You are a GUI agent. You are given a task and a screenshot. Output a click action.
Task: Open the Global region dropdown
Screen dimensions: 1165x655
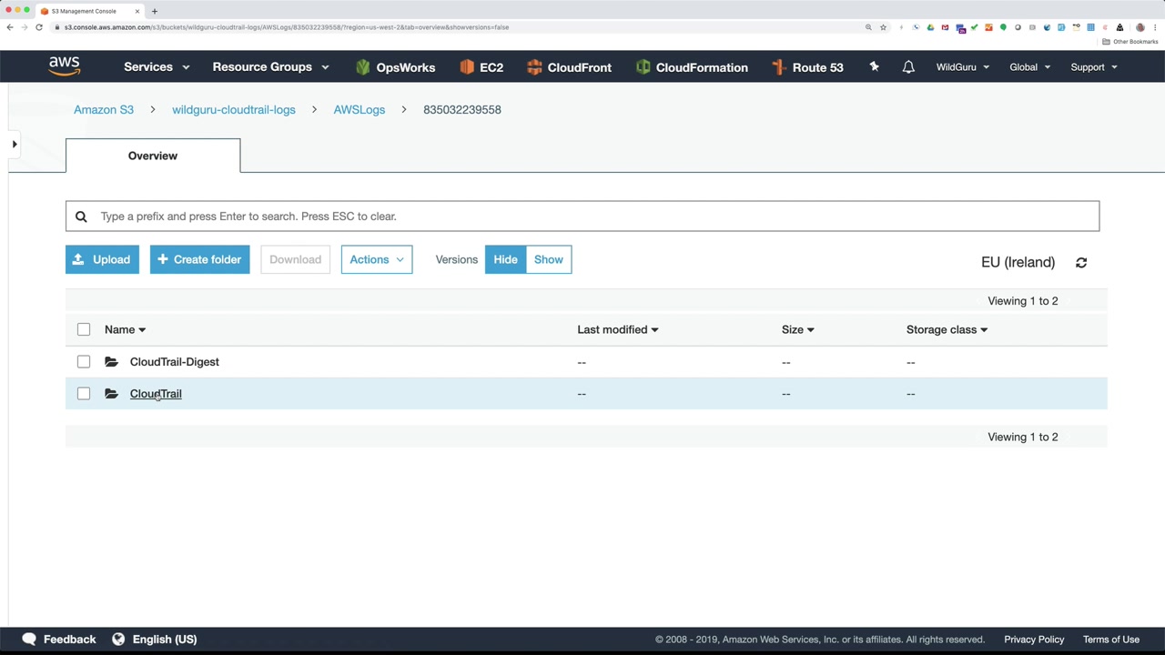1030,67
